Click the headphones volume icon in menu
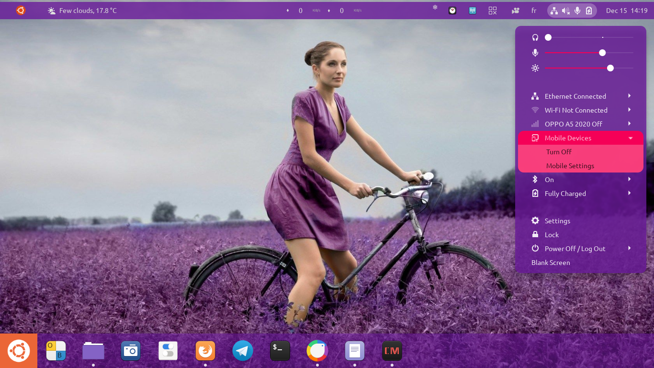Screen dimensions: 654x368 535,37
